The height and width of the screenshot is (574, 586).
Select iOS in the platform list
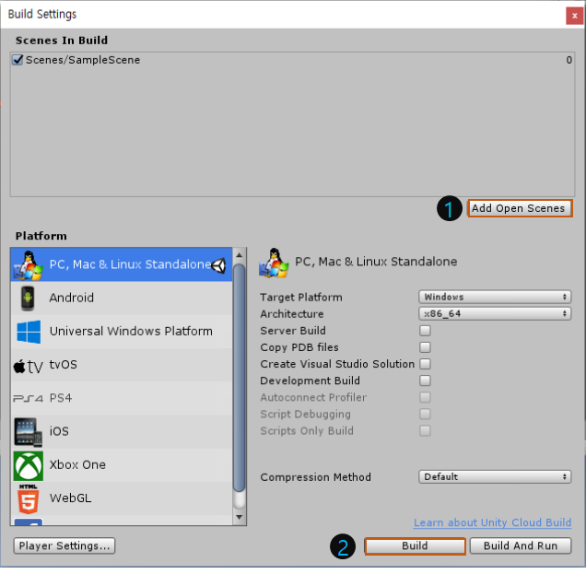[x=122, y=431]
